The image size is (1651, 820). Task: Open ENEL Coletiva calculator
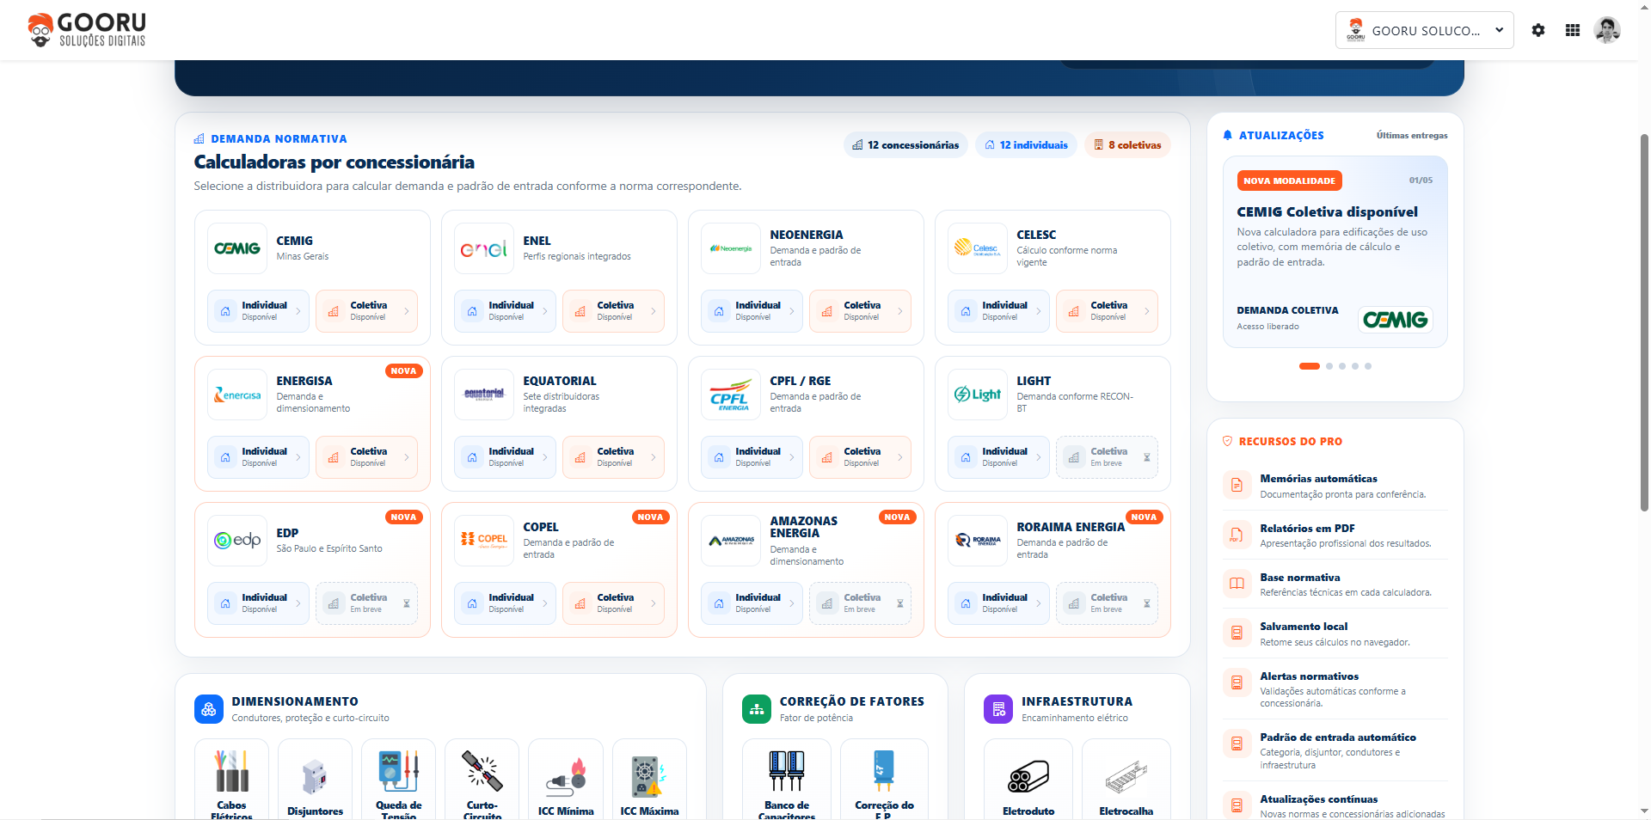[x=613, y=311]
